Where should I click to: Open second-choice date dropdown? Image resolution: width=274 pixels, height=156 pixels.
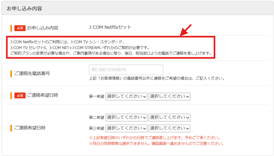click(126, 118)
